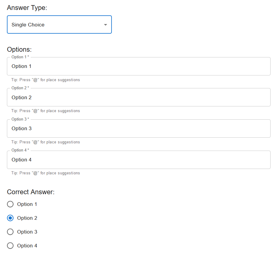Focus the Option 4 input field

tap(138, 160)
